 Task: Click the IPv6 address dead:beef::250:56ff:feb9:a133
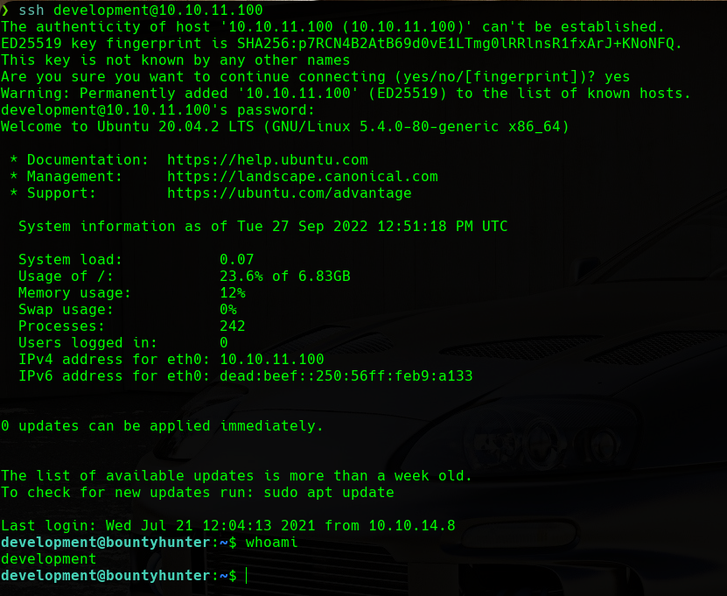pos(346,376)
